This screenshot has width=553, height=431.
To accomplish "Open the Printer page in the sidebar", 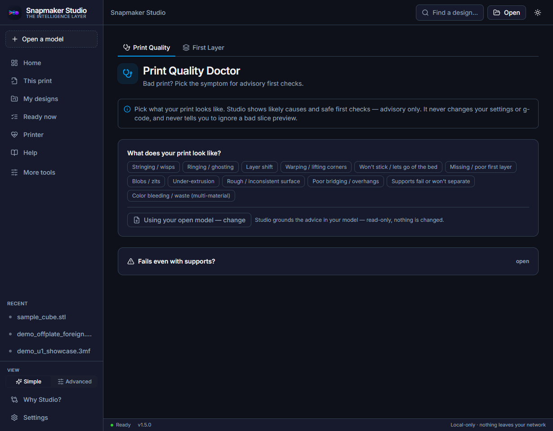I will [51, 135].
